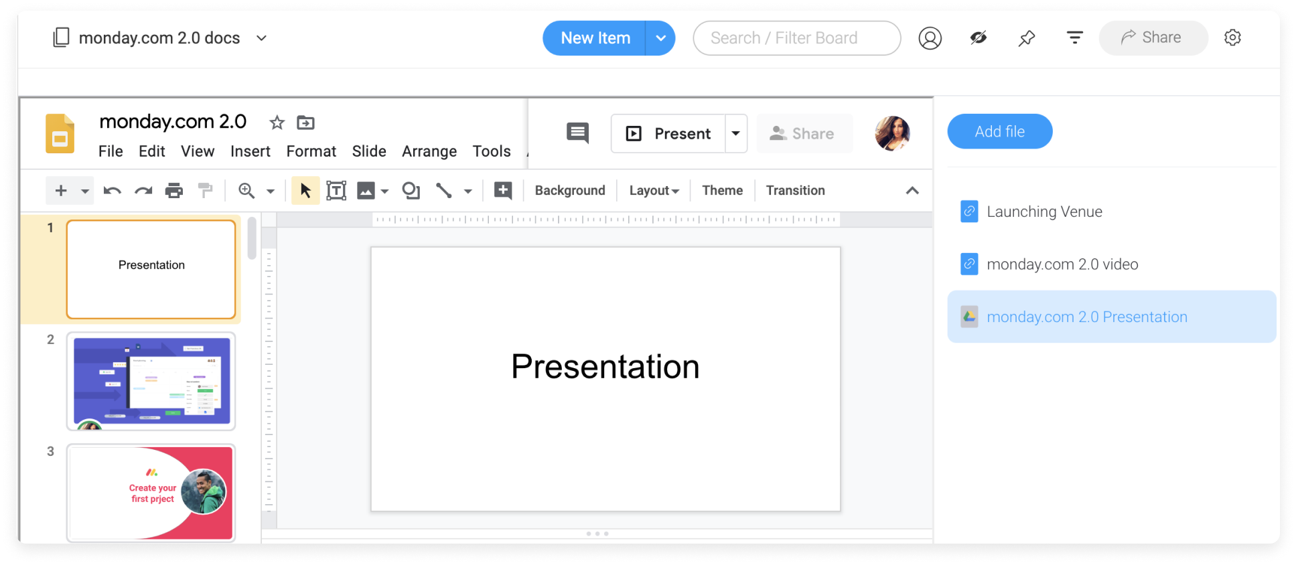Click the New Item button
Viewport: 1296px width, 565px height.
pyautogui.click(x=595, y=38)
